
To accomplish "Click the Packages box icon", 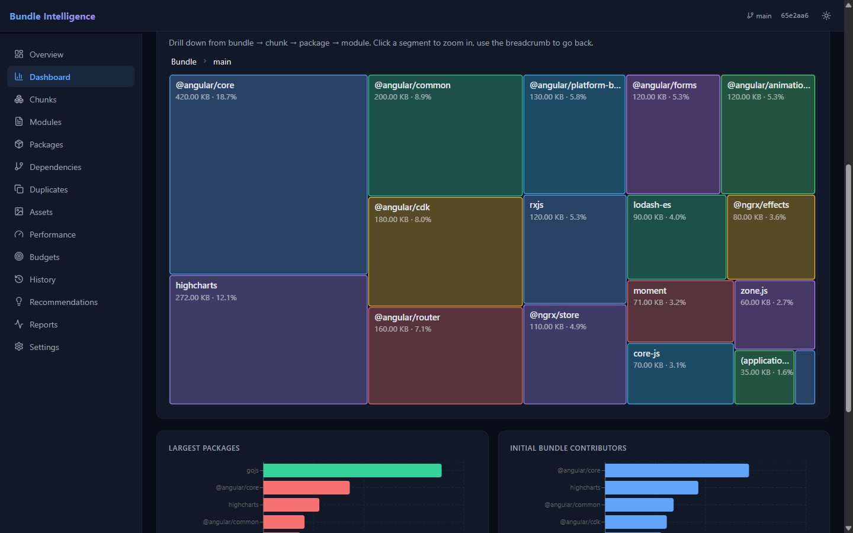I will (19, 144).
